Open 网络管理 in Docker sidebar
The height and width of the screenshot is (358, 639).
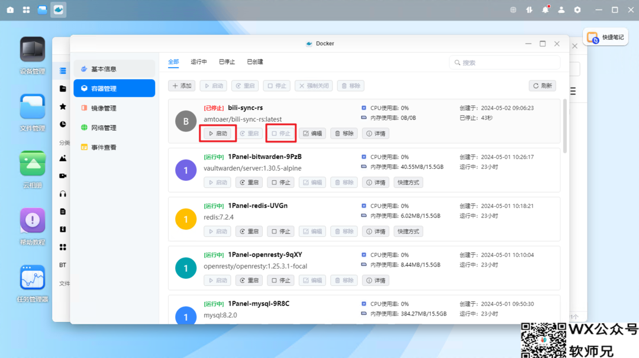(x=114, y=128)
